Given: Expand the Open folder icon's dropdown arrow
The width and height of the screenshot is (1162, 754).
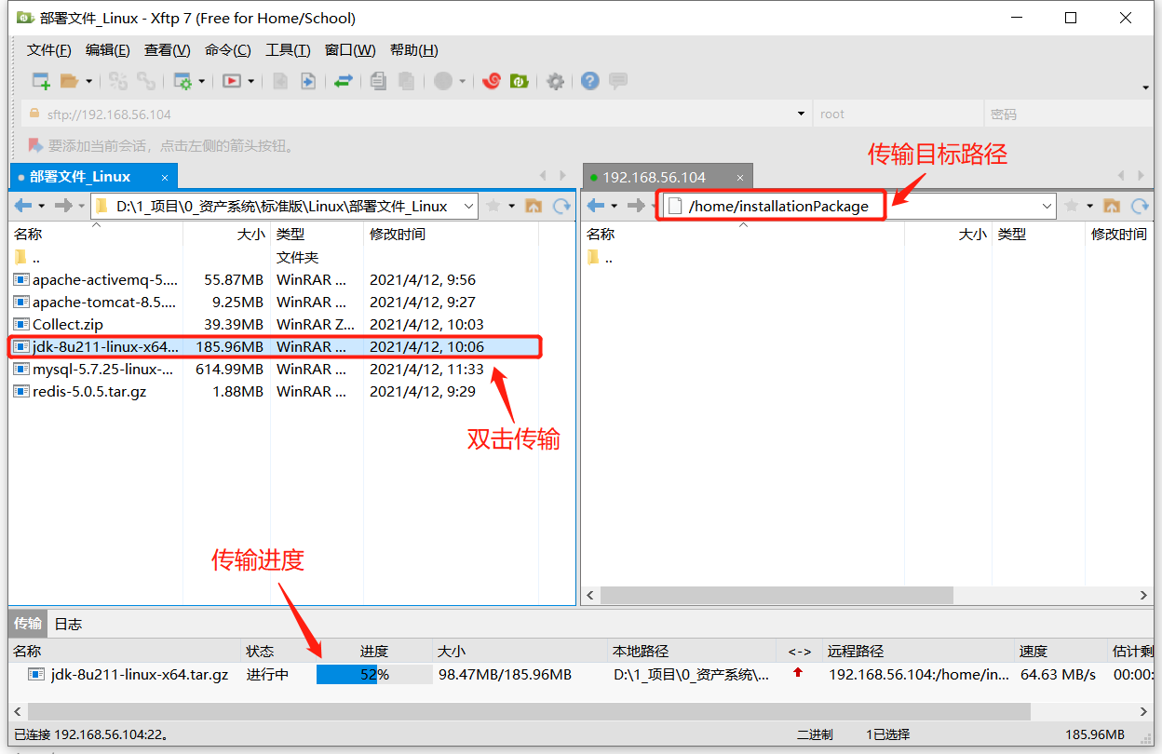Looking at the screenshot, I should (x=88, y=81).
